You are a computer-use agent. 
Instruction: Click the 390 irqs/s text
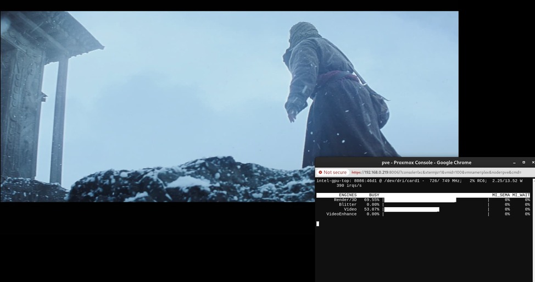(x=349, y=186)
